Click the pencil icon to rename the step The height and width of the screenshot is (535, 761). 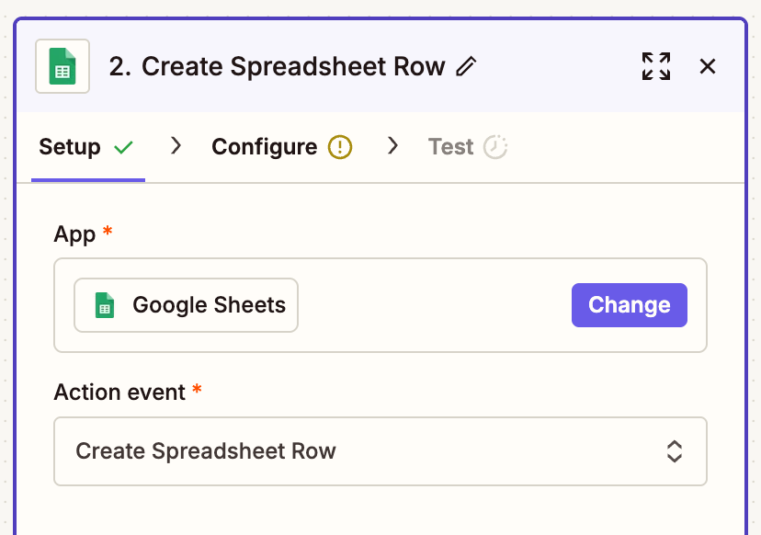(x=467, y=66)
